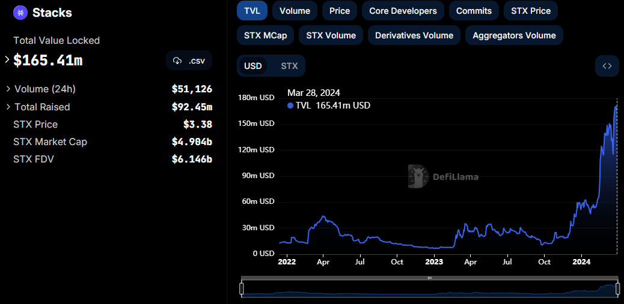
Task: Click the blue TVL legend dot
Action: pos(290,106)
